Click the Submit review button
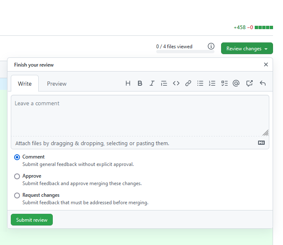Viewport: 283px width, 245px height. pos(32,220)
